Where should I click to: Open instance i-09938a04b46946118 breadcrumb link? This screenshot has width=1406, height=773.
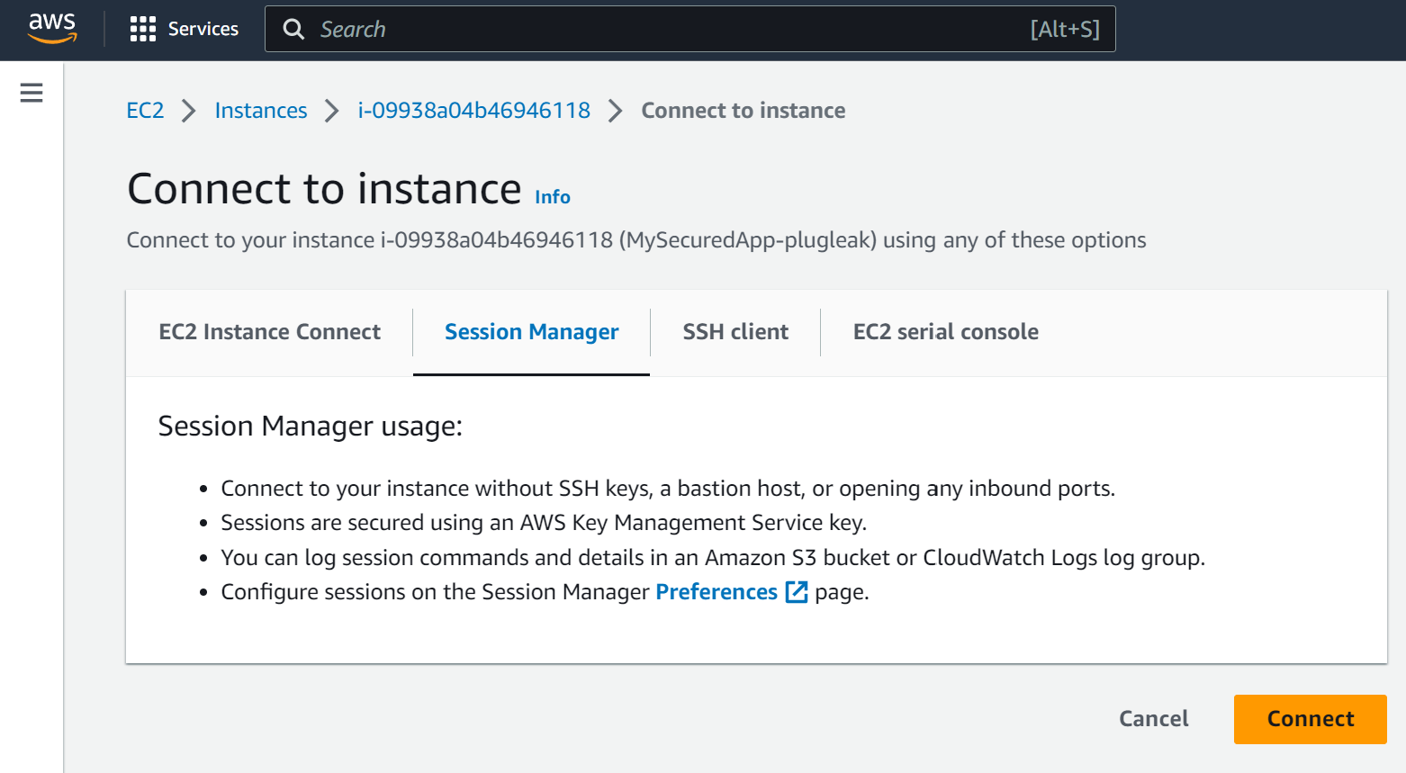pyautogui.click(x=473, y=111)
